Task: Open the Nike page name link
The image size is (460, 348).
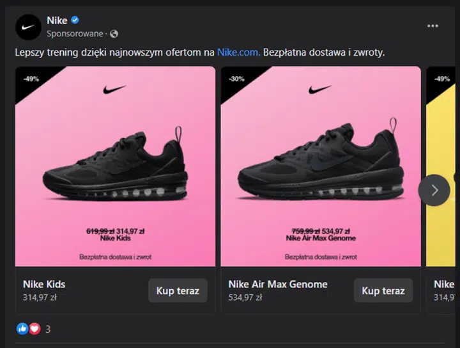Action: pyautogui.click(x=57, y=20)
